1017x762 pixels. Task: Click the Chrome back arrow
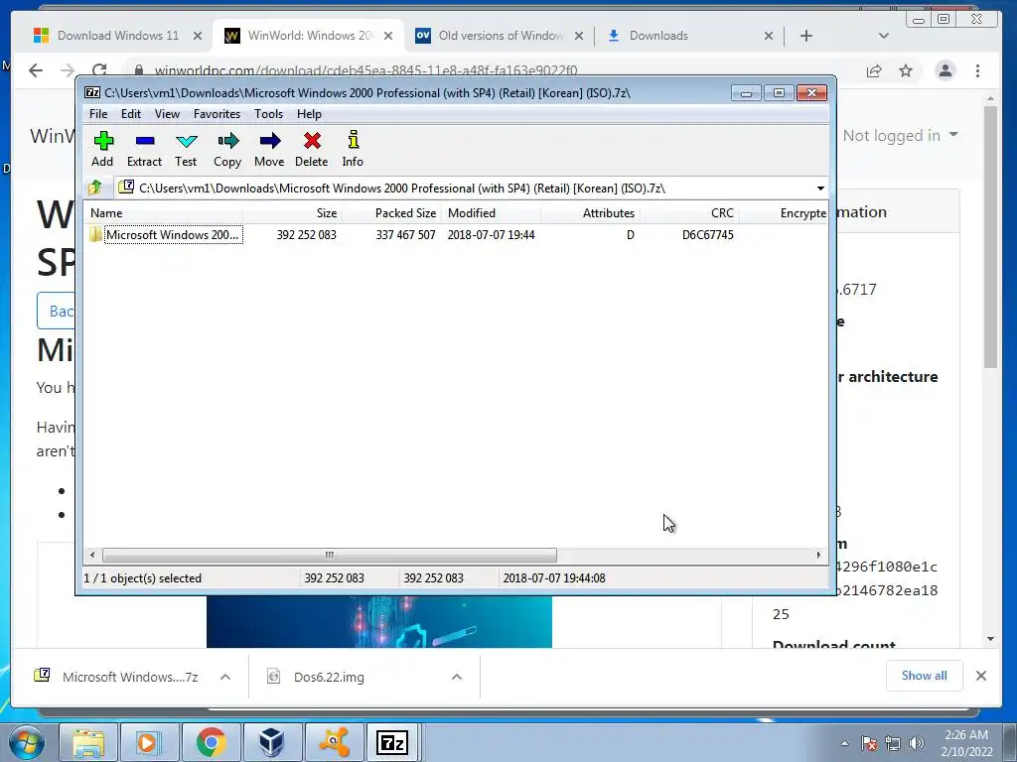click(x=36, y=70)
